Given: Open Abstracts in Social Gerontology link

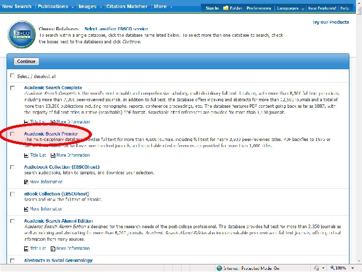Looking at the screenshot, I should [58, 260].
